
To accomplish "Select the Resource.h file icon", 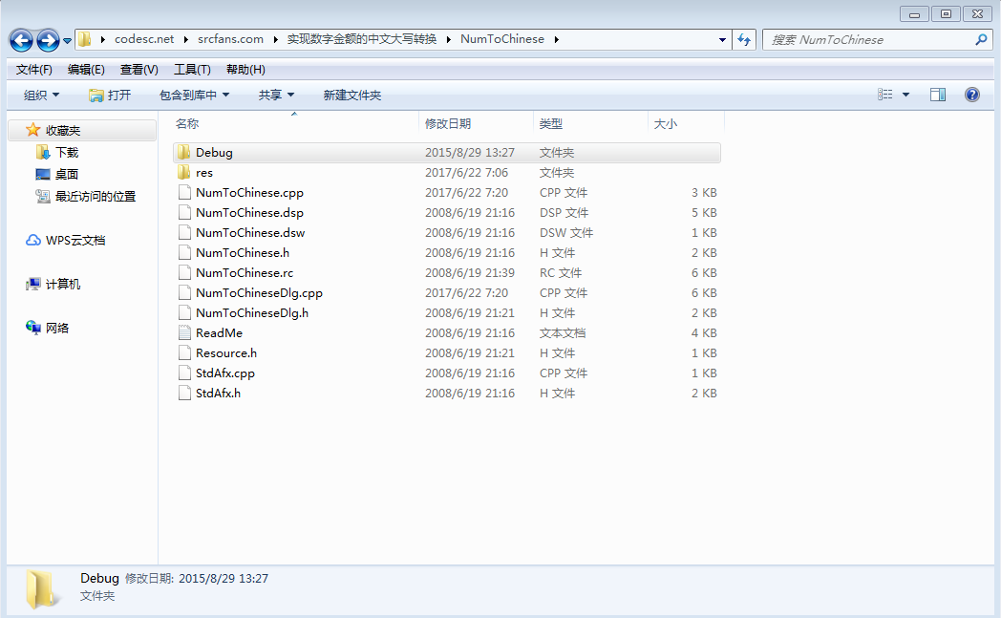I will [x=184, y=352].
